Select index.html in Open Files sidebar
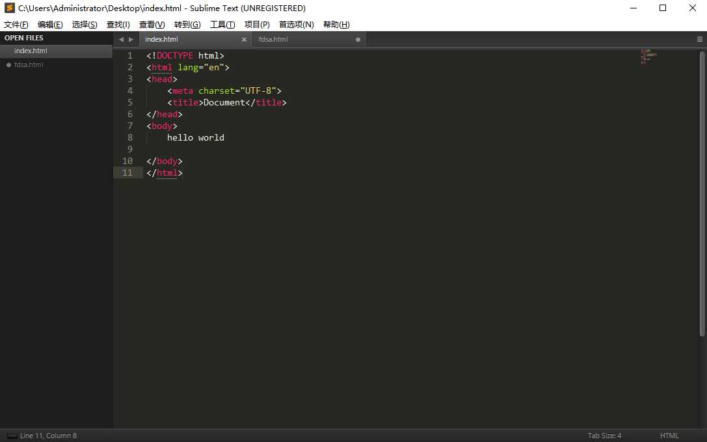Viewport: 707px width, 442px height. coord(57,51)
